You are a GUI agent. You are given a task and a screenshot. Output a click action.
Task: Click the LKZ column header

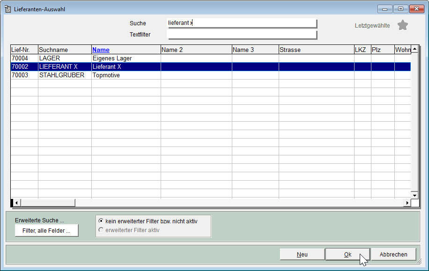(362, 50)
